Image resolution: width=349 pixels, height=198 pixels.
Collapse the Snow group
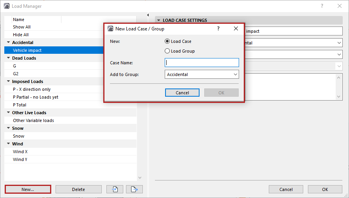coord(9,128)
